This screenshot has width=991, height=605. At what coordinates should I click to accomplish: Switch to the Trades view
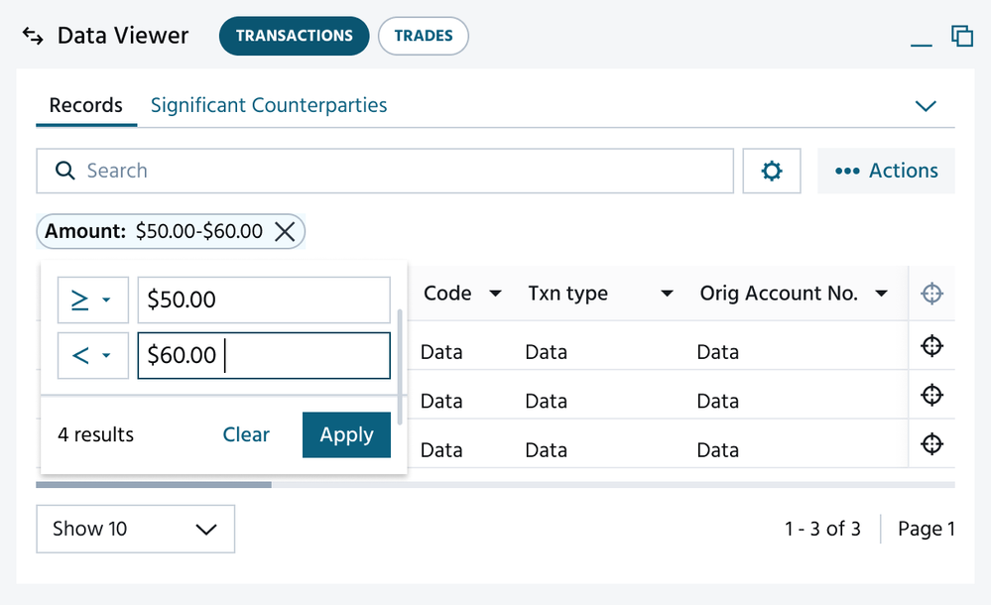click(423, 36)
